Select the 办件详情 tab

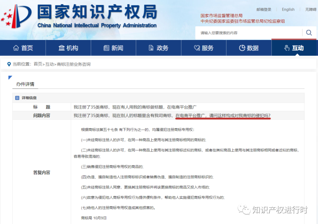[x=25, y=84]
